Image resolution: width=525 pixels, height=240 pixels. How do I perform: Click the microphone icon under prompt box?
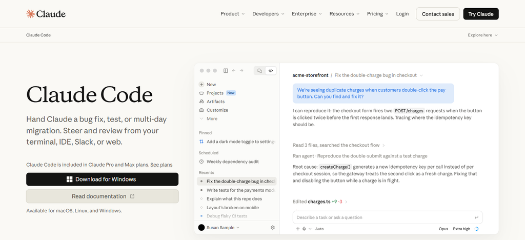click(305, 229)
